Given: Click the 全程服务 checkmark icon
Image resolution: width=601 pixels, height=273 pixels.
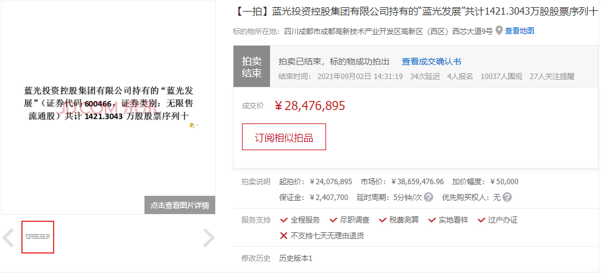Looking at the screenshot, I should pos(284,220).
